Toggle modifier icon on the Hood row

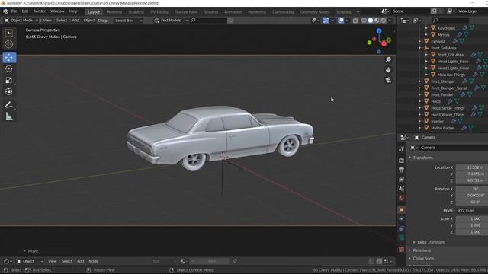[450, 101]
